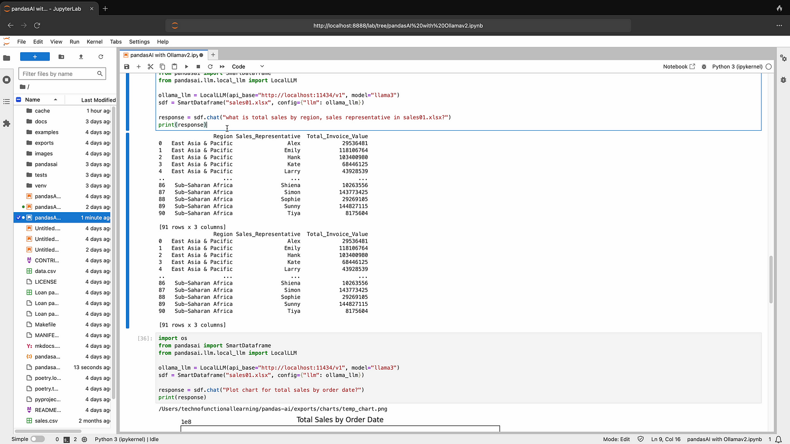
Task: Toggle the Simple interface mode switch
Action: pyautogui.click(x=37, y=439)
